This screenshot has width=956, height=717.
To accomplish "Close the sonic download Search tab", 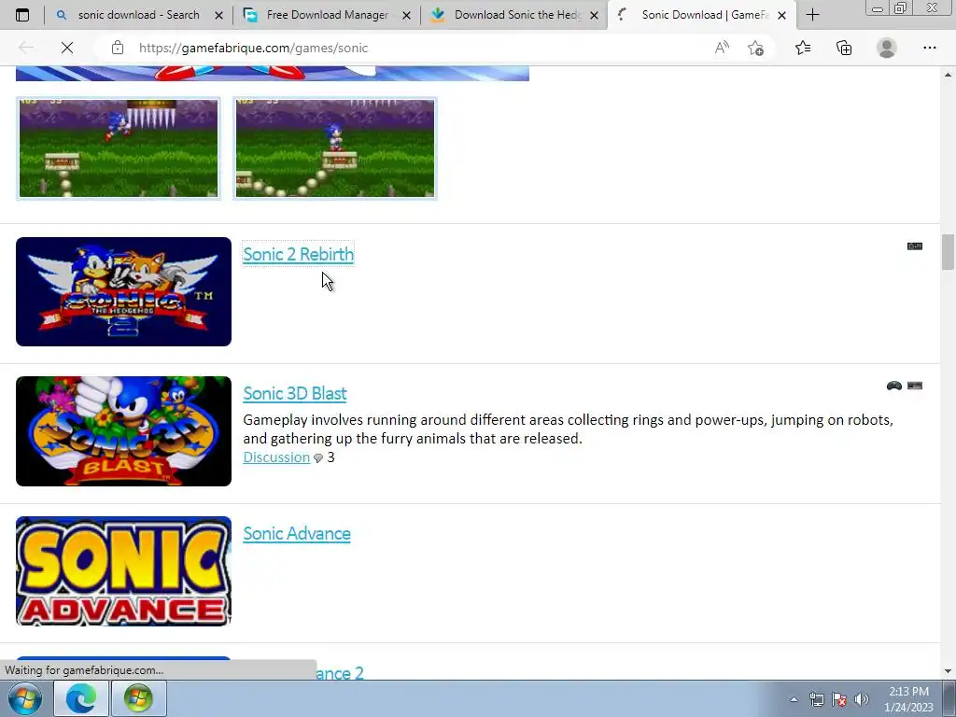I will (218, 15).
